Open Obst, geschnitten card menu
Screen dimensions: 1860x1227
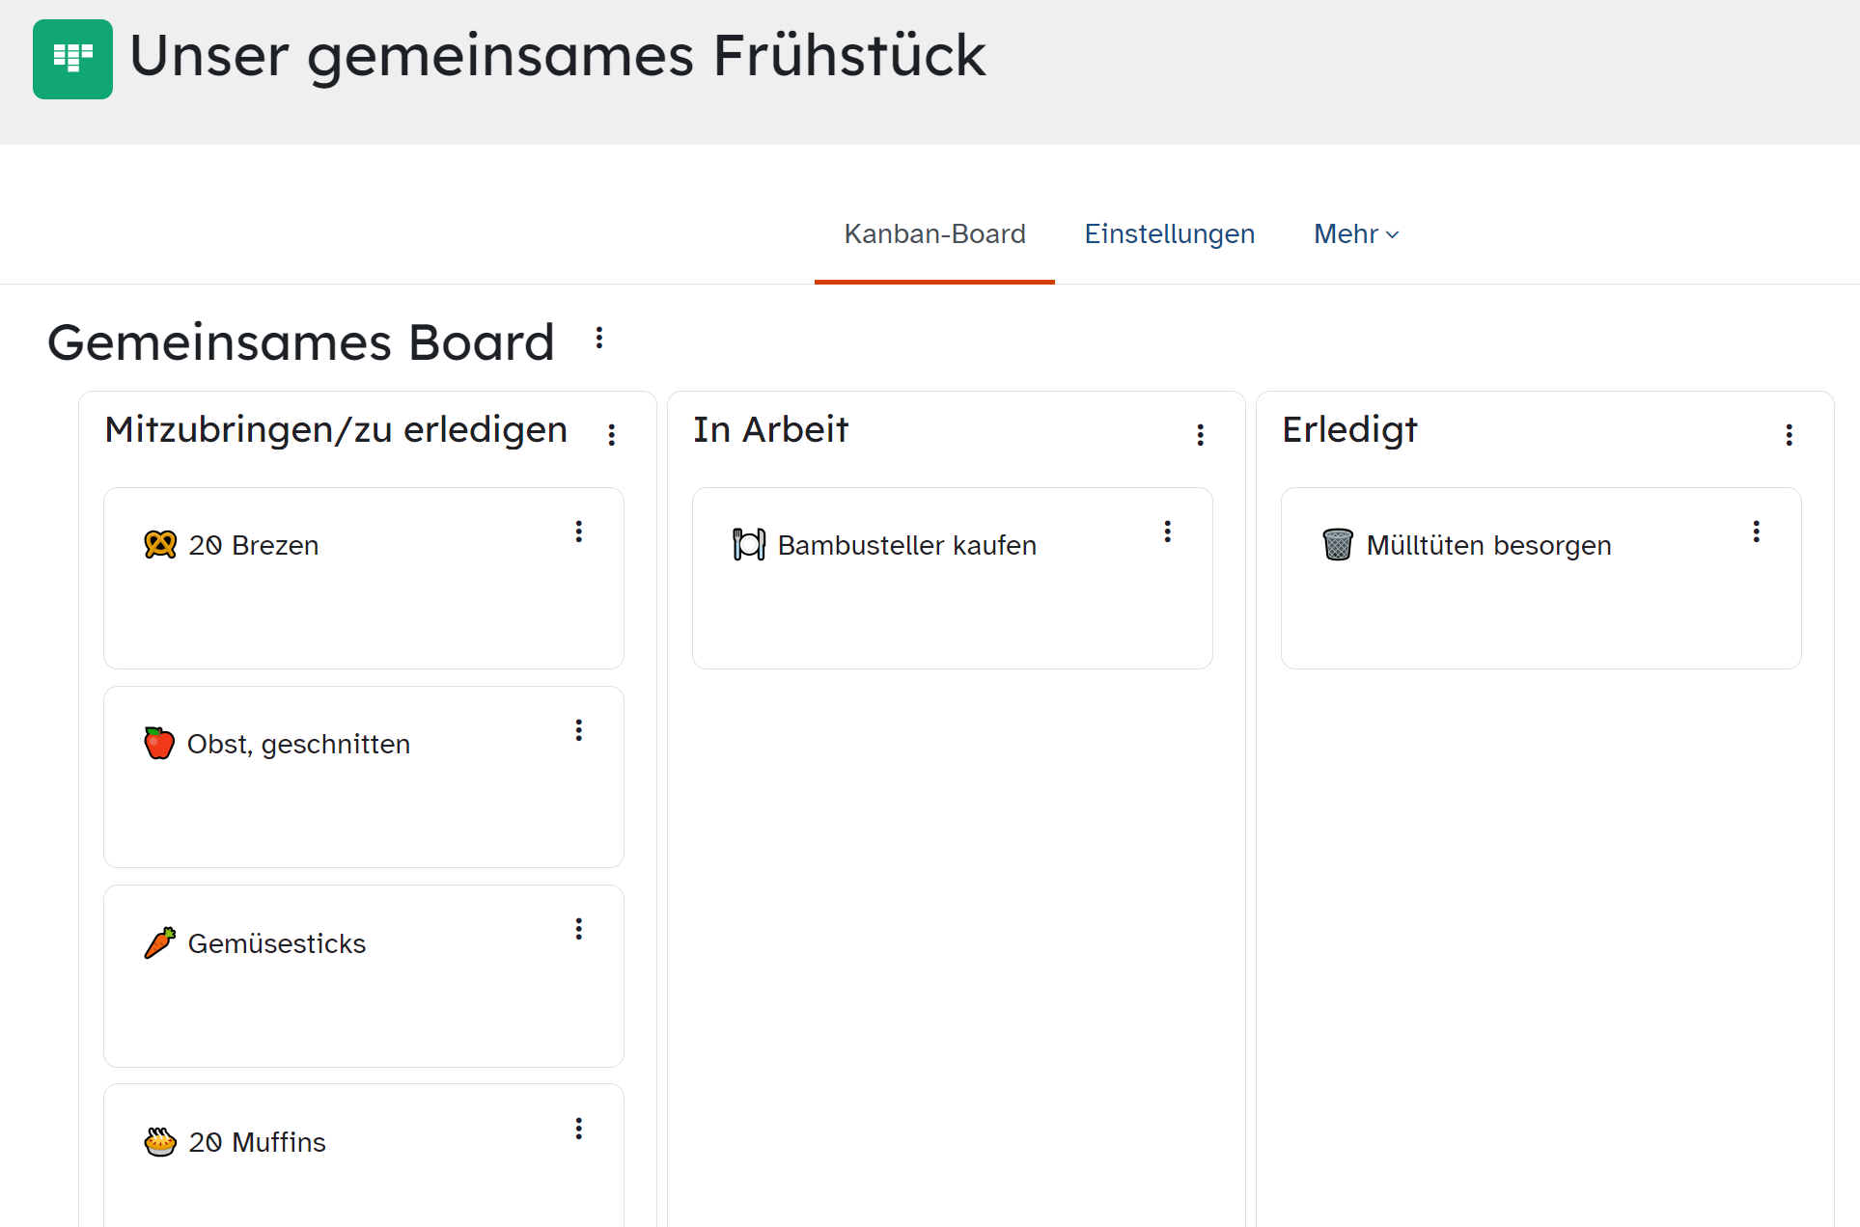[x=579, y=730]
